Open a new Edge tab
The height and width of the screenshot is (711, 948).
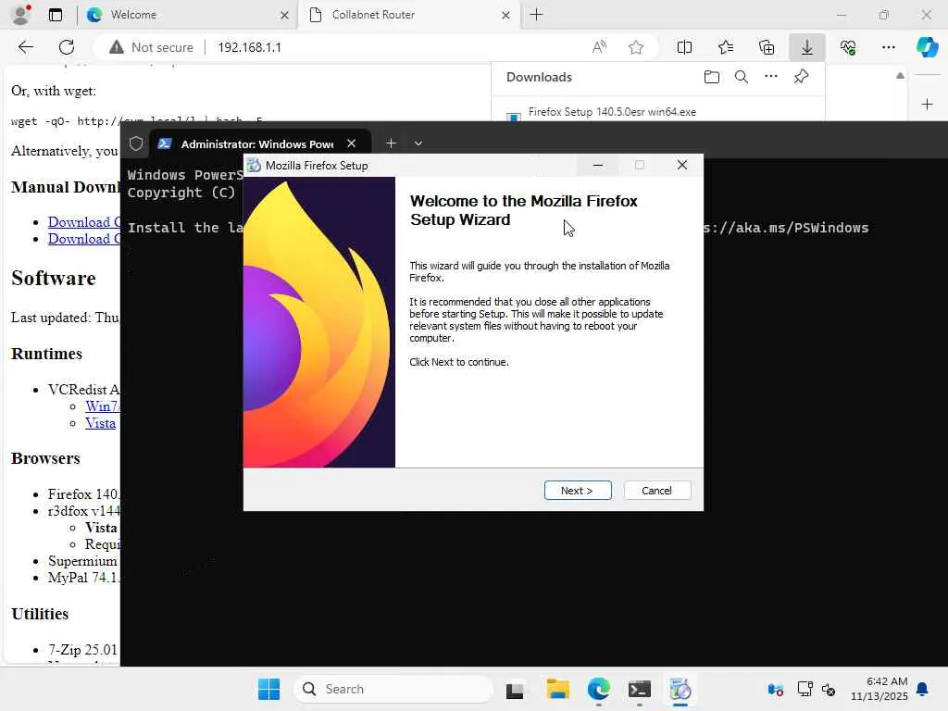pyautogui.click(x=536, y=15)
